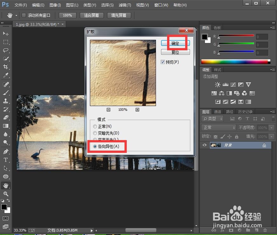Change screen mode icon
This screenshot has width=277, height=235.
point(5,226)
